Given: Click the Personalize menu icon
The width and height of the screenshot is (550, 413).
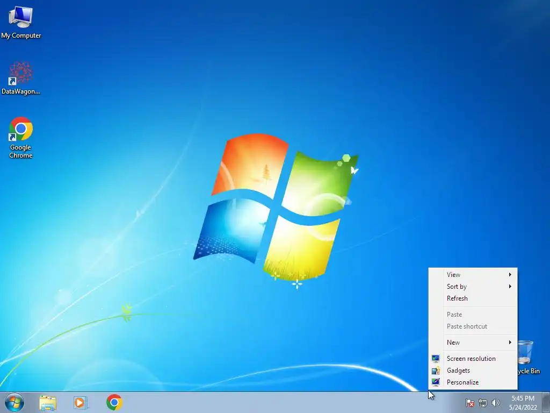Looking at the screenshot, I should (x=436, y=382).
